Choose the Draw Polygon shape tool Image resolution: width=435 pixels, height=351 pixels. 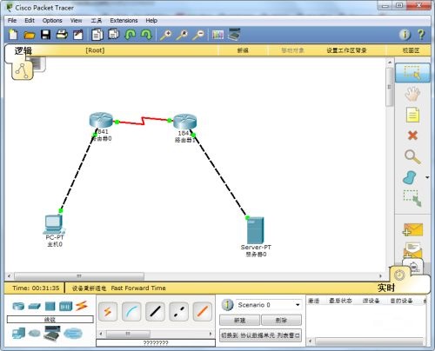click(x=410, y=177)
